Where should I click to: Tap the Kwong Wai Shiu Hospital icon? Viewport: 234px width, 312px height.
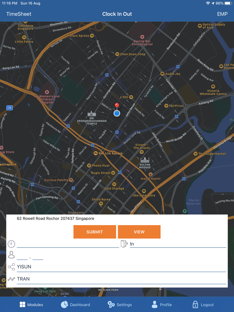142,37
